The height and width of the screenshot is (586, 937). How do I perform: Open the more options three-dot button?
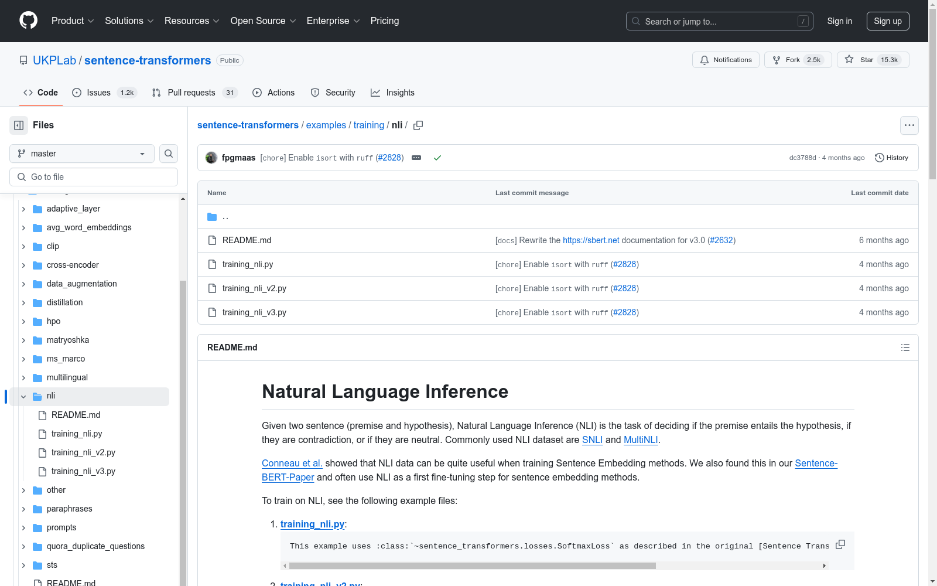pos(909,125)
